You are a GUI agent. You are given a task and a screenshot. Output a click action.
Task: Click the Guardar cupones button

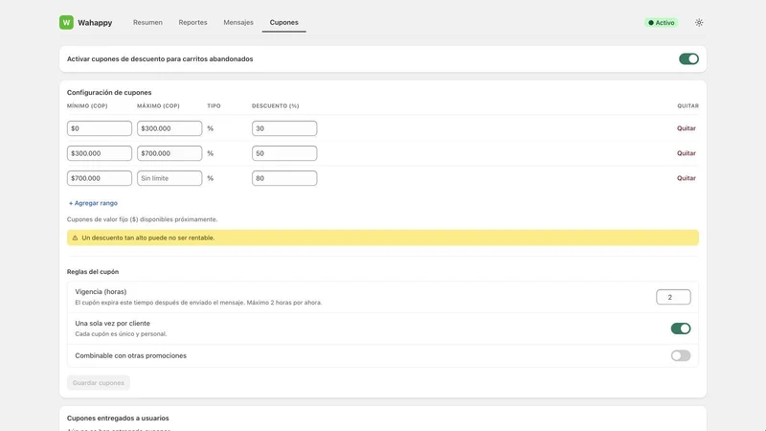(99, 382)
